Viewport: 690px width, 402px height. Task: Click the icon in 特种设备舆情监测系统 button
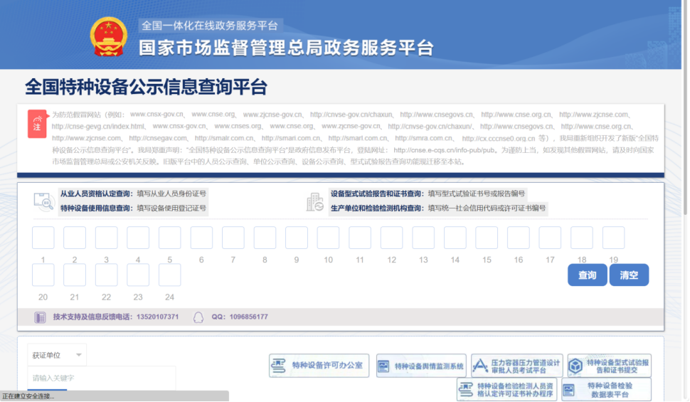[383, 366]
